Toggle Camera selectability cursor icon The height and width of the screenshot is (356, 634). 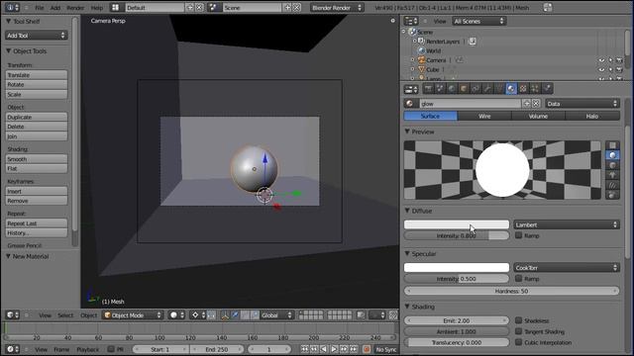610,60
